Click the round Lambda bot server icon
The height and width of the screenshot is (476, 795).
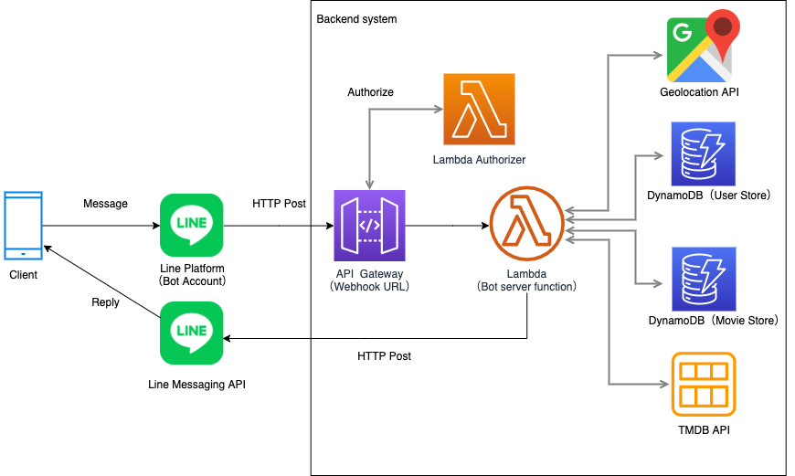[526, 224]
